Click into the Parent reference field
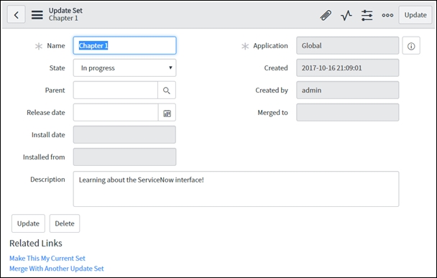Viewport: 437px width, 278px height. point(116,91)
